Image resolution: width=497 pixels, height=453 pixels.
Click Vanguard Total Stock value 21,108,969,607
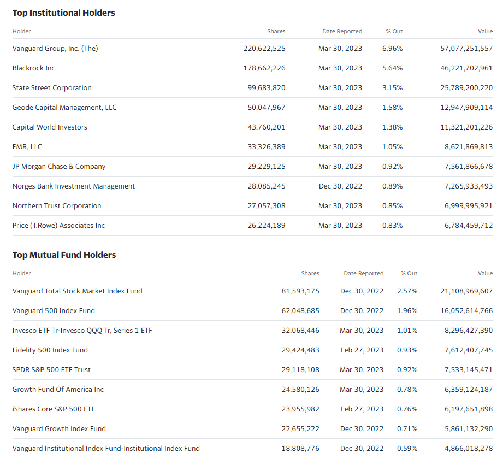[x=466, y=291]
